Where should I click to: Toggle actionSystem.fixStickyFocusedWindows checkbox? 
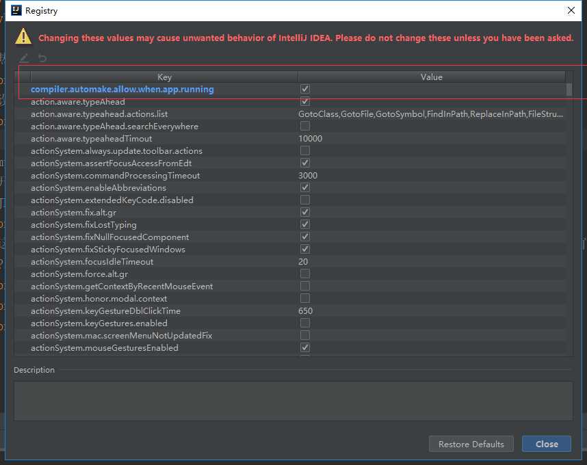(304, 249)
